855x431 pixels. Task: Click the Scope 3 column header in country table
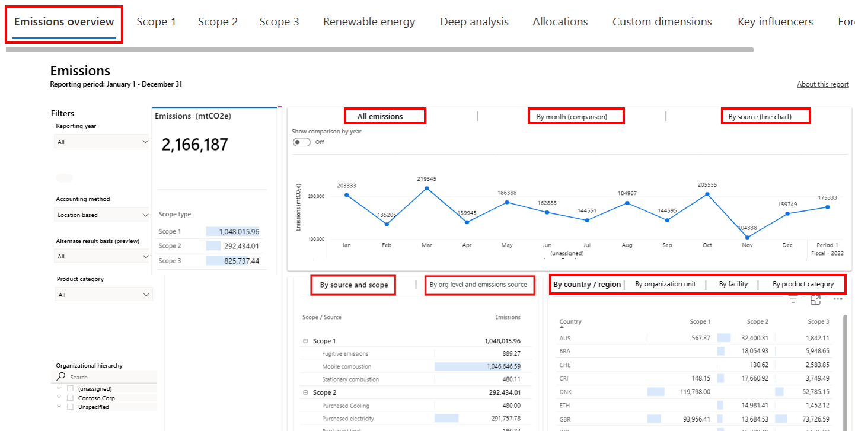pos(818,321)
